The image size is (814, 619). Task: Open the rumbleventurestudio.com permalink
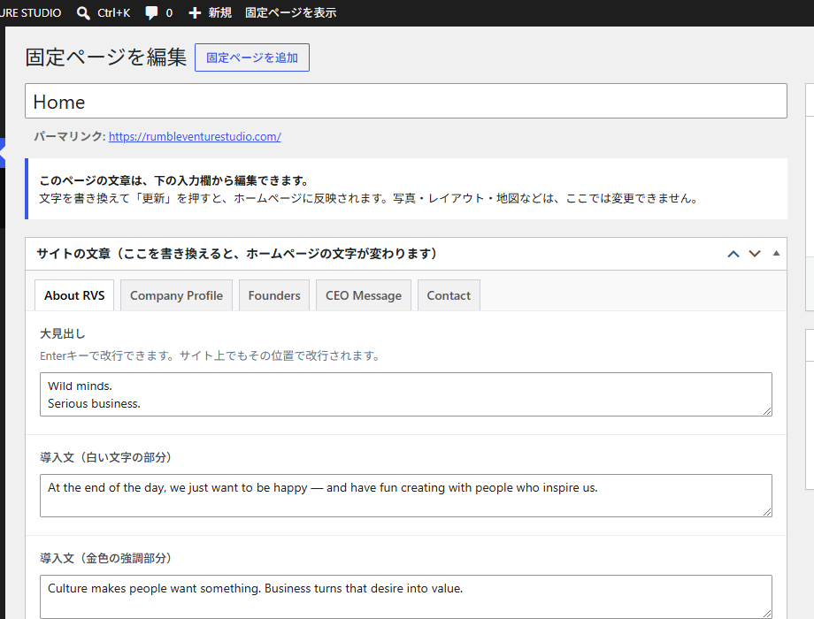[x=195, y=137]
